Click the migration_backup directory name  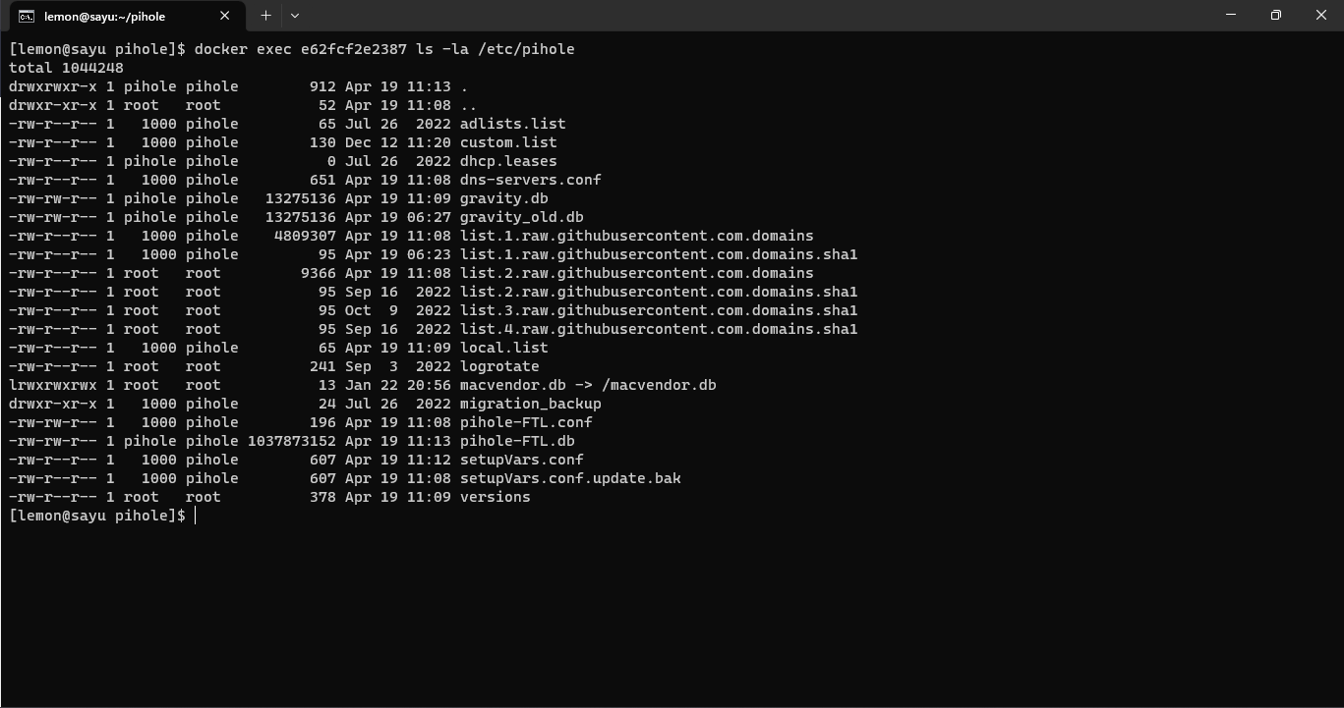(x=530, y=404)
